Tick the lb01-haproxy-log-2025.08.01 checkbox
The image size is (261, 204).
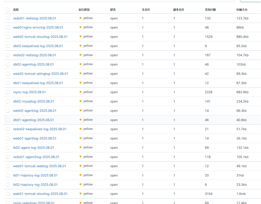pos(8,175)
